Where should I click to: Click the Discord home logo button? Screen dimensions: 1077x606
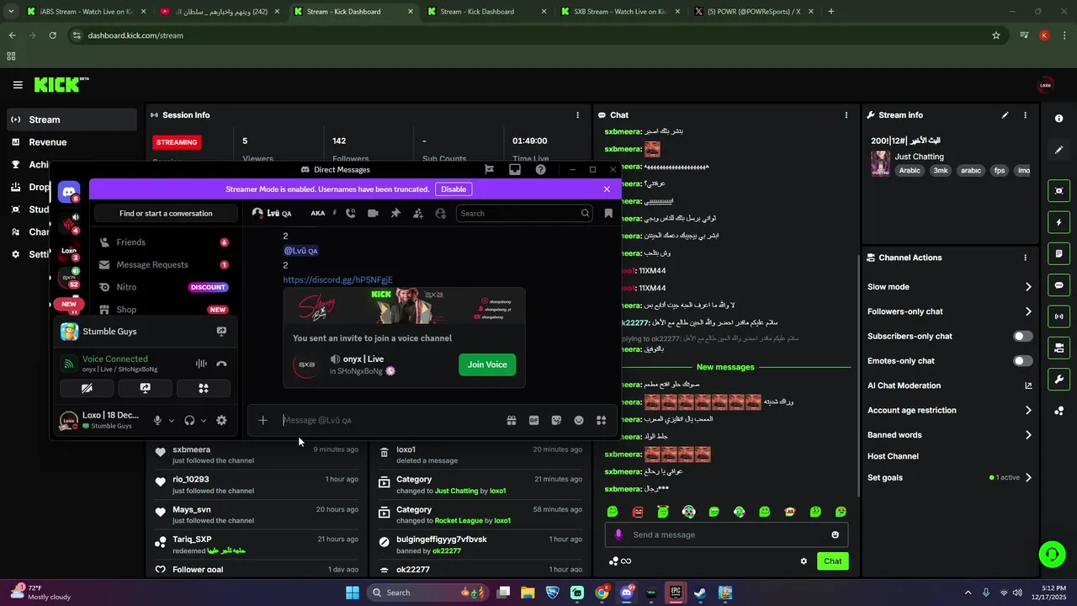coord(69,193)
